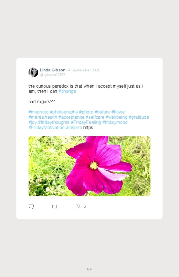The image size is (179, 277).
Task: Click the #selfcare hashtag
Action: [95, 117]
